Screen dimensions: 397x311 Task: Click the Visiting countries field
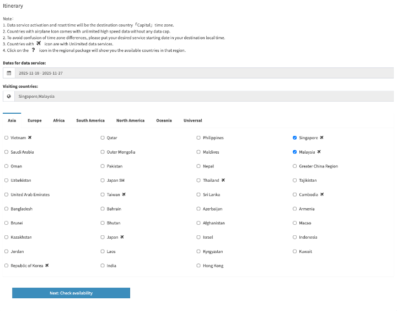(x=204, y=96)
